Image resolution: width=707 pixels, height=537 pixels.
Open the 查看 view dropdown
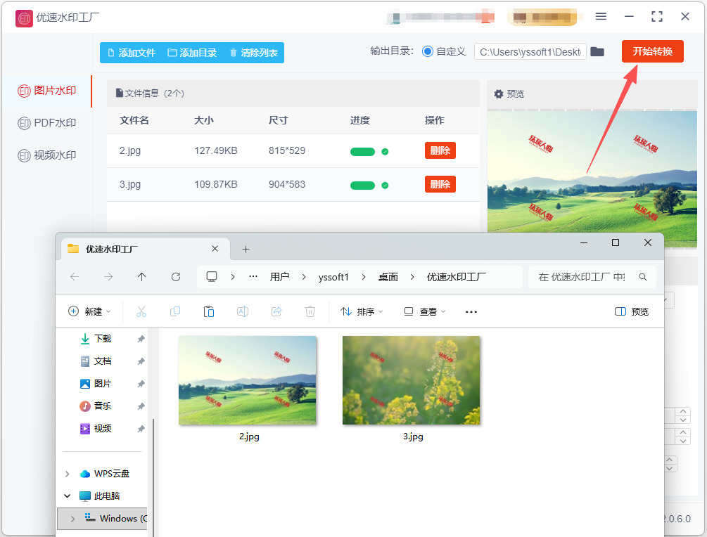tap(424, 312)
